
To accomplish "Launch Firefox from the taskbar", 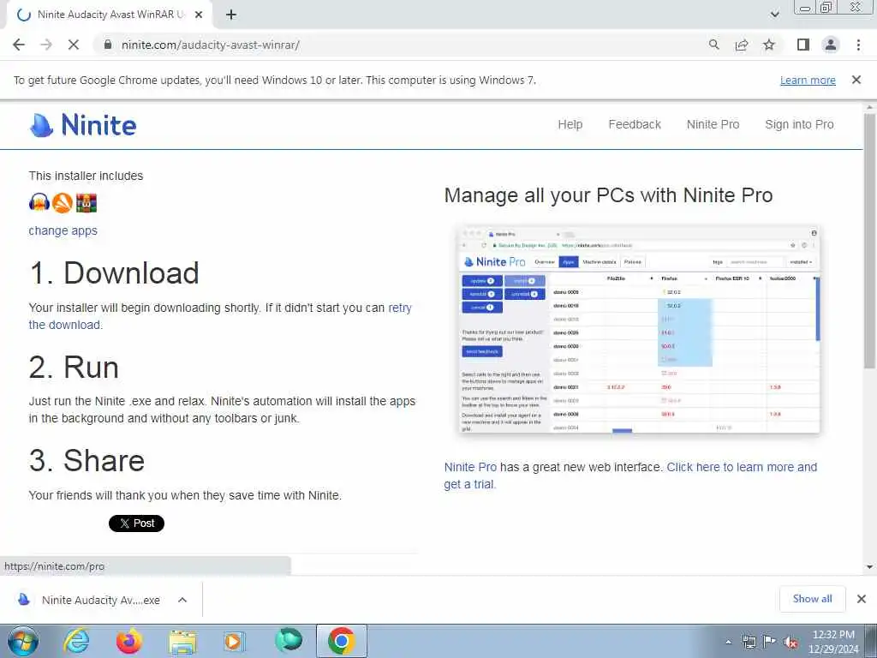I will (129, 641).
